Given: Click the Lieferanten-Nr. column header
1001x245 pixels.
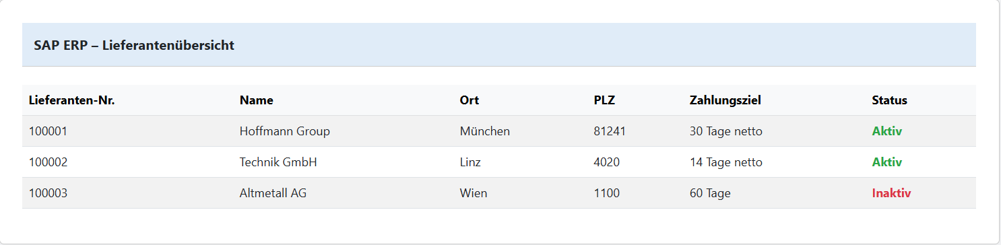Looking at the screenshot, I should [x=72, y=100].
